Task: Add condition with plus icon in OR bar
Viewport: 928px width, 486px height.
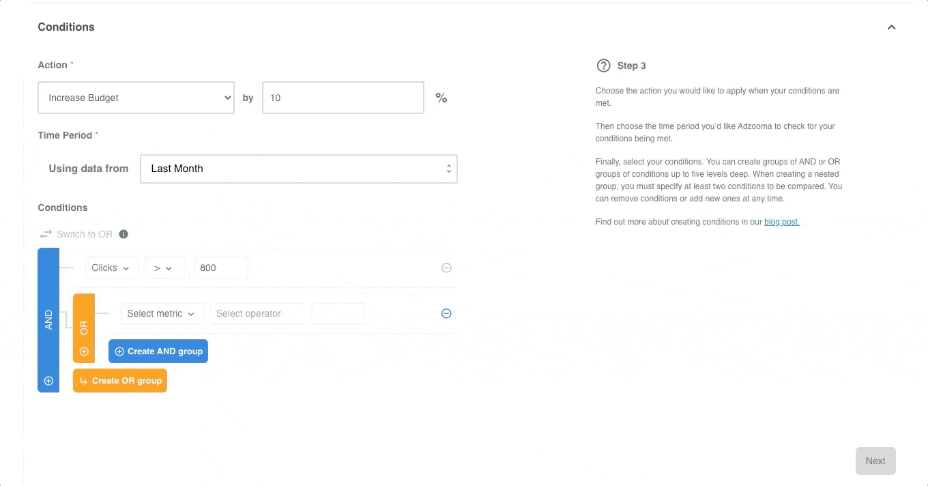Action: pyautogui.click(x=84, y=352)
